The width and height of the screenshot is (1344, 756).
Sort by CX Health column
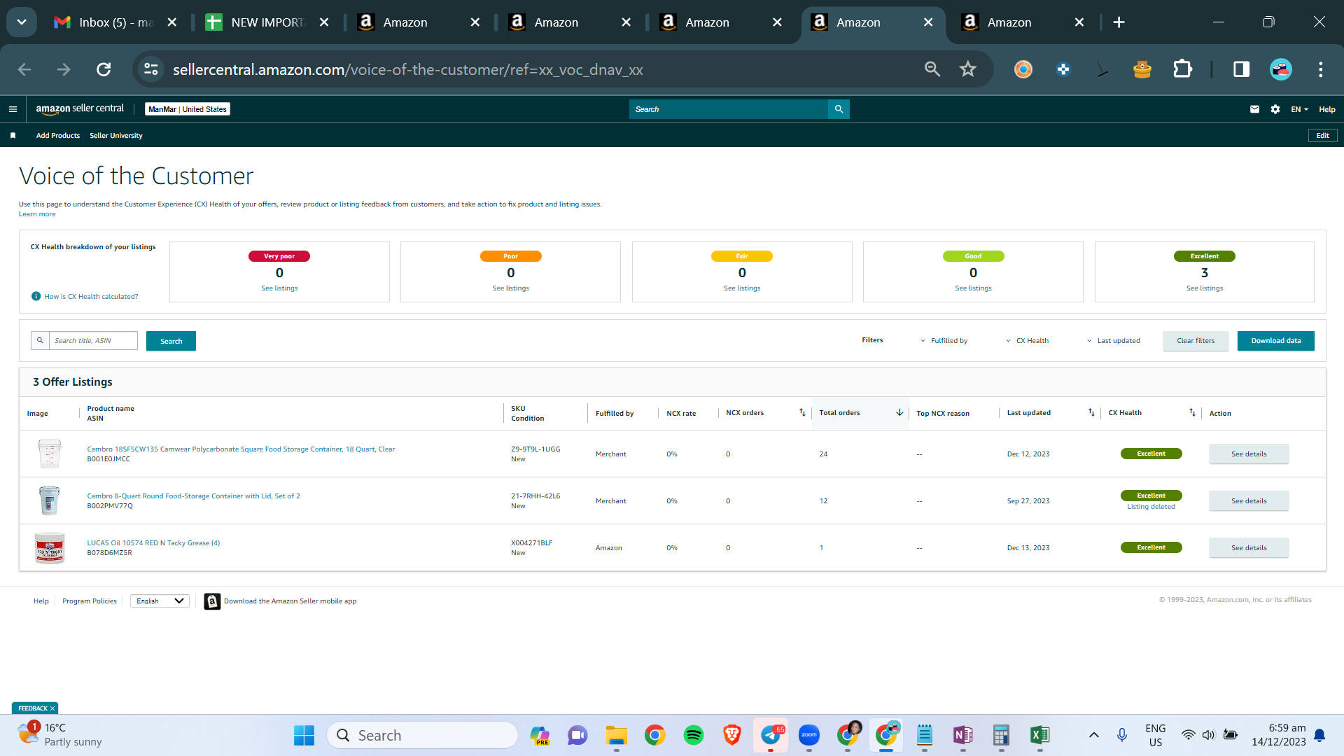[1192, 413]
